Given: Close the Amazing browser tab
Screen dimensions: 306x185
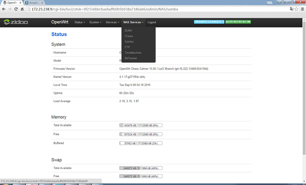Looking at the screenshot, I should tap(42, 3).
